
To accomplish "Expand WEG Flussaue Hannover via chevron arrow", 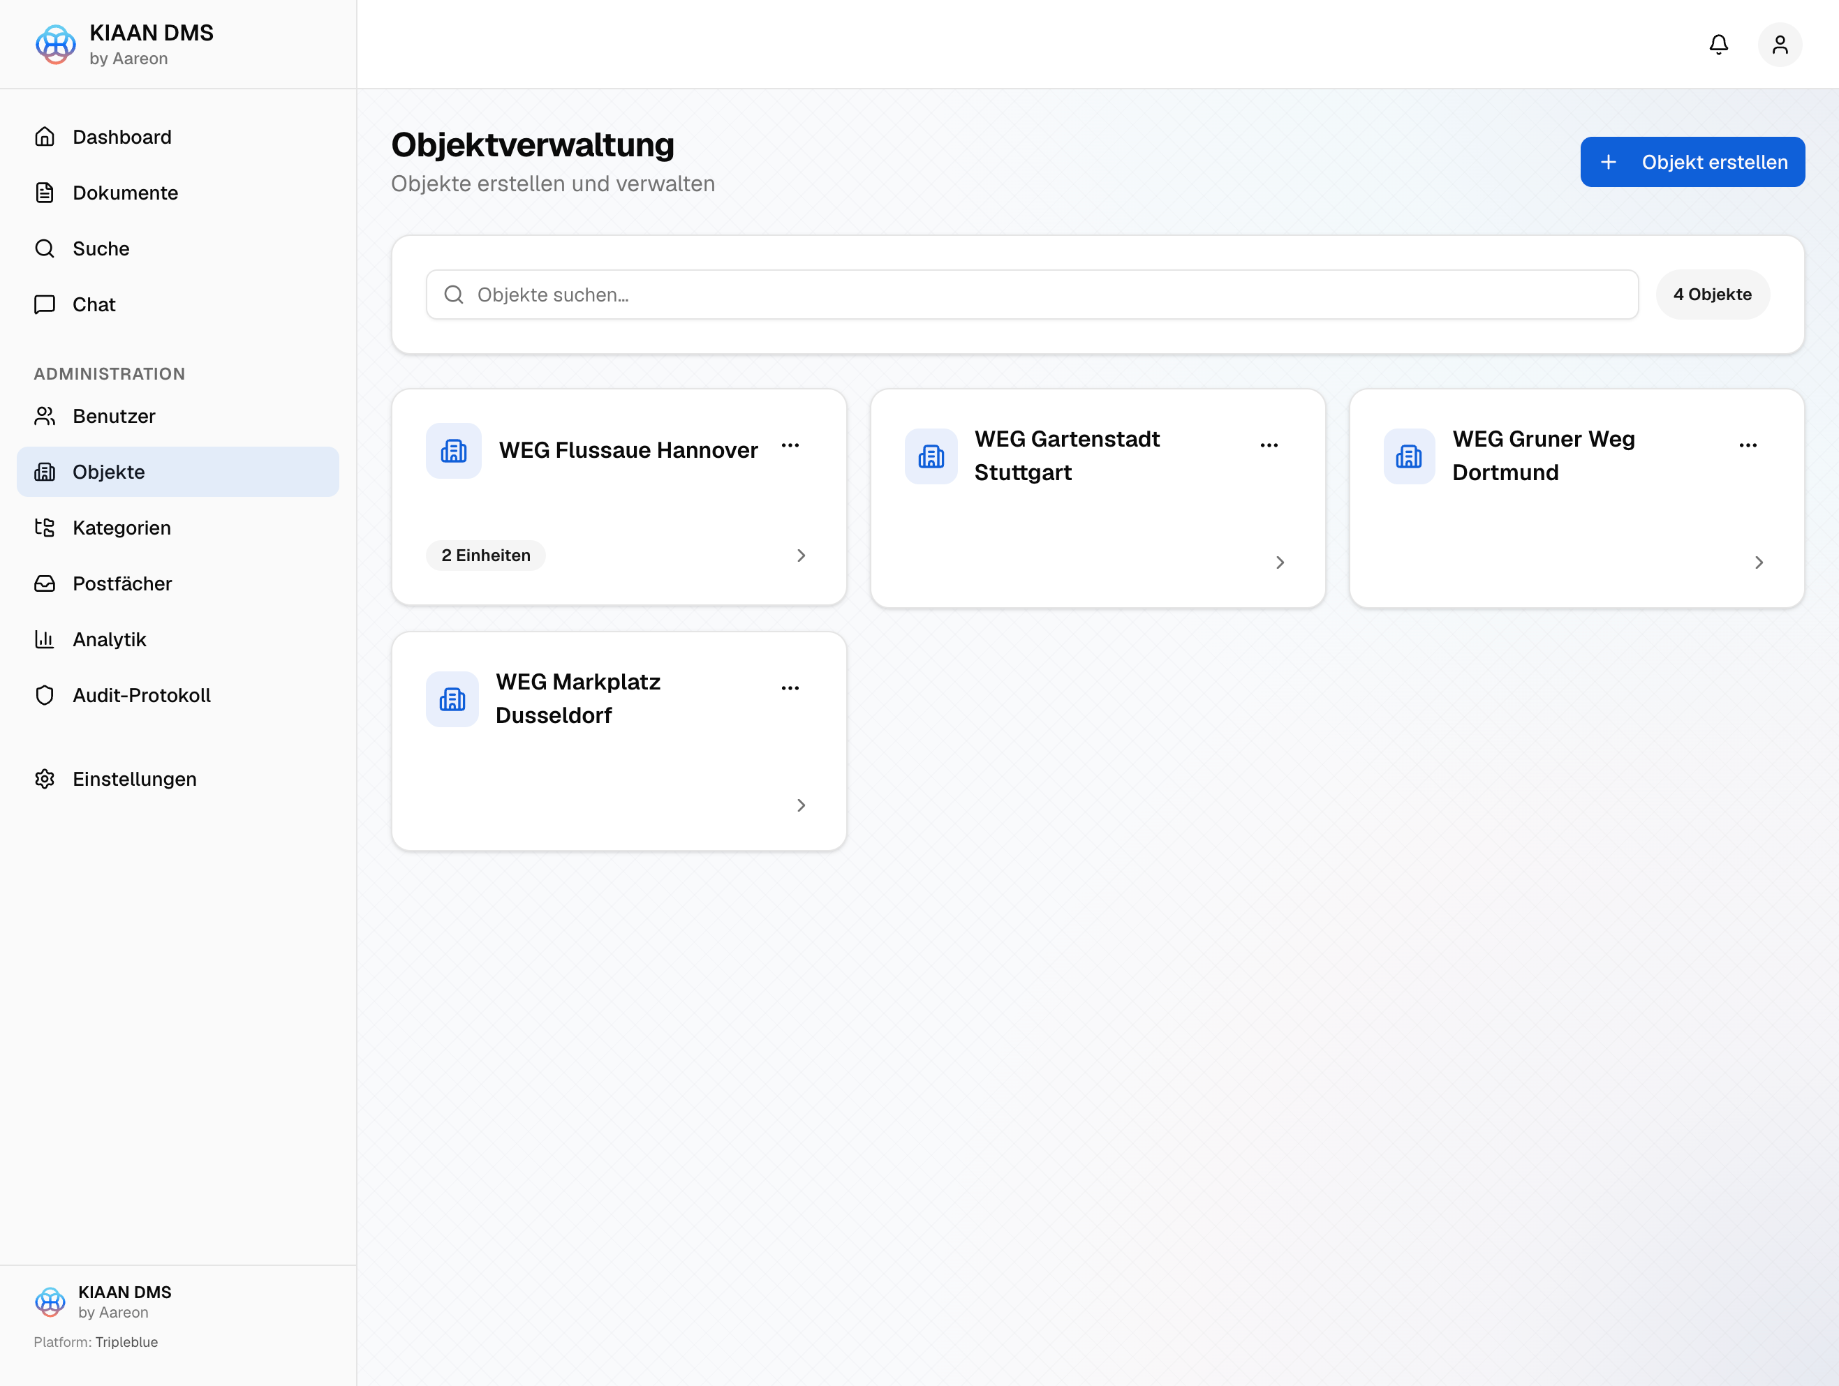I will point(801,555).
